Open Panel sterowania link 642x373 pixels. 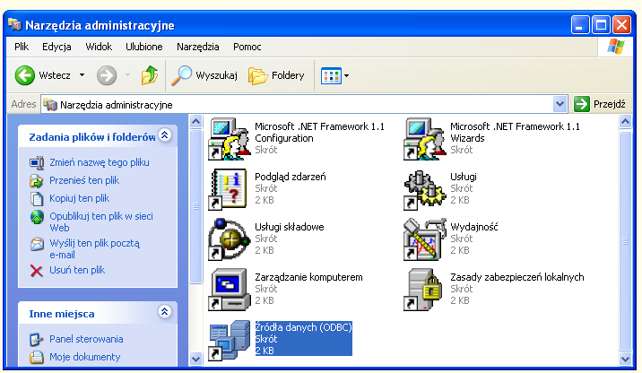point(86,339)
